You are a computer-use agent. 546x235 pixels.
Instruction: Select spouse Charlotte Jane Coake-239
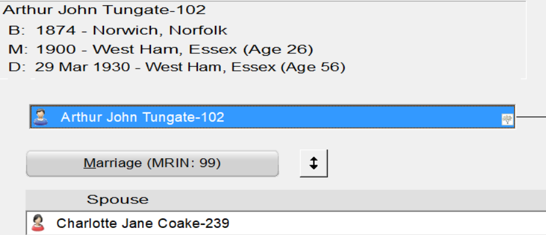[143, 223]
